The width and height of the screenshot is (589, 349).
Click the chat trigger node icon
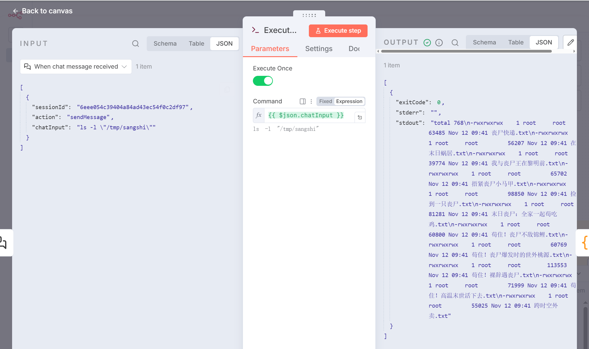[4, 243]
